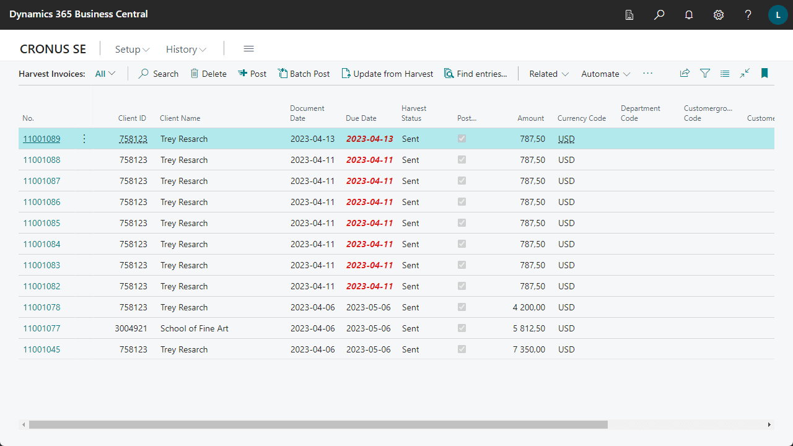Open invoice number 11001078 link
The width and height of the screenshot is (793, 446).
click(42, 307)
